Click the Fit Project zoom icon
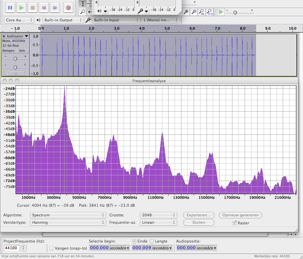The image size is (303, 259). coord(210,12)
